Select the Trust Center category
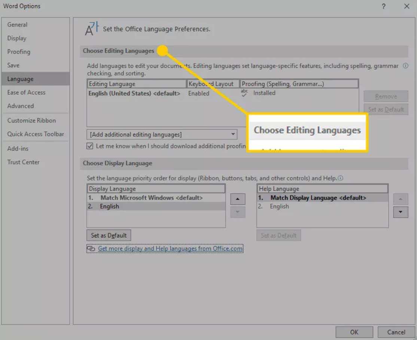The height and width of the screenshot is (340, 417). tap(23, 162)
